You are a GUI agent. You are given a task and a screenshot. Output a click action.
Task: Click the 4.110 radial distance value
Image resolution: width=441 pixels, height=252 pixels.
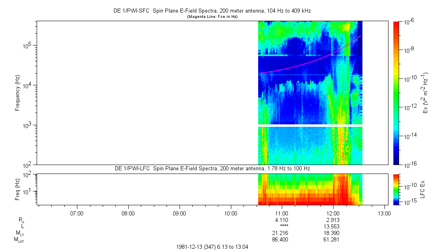[282, 219]
